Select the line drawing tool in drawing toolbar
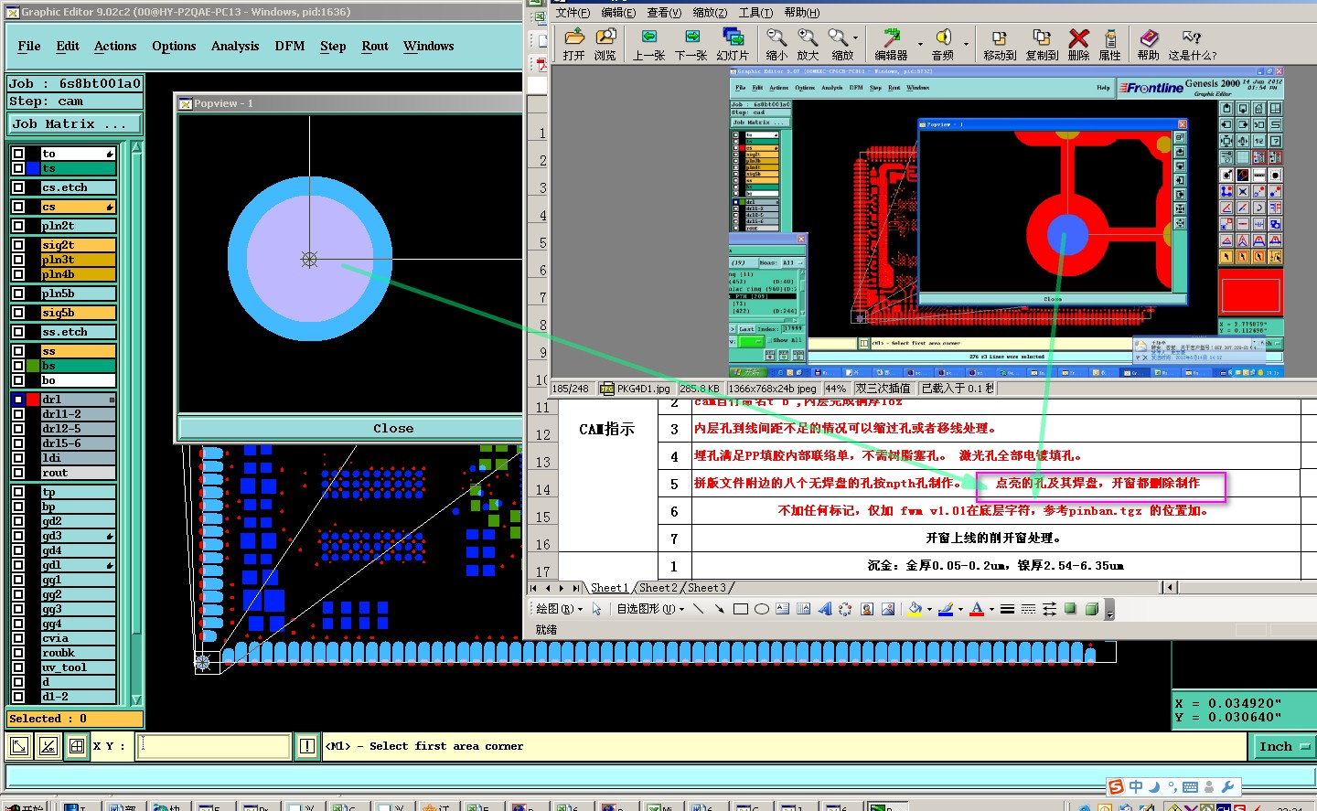Image resolution: width=1317 pixels, height=811 pixels. click(699, 609)
